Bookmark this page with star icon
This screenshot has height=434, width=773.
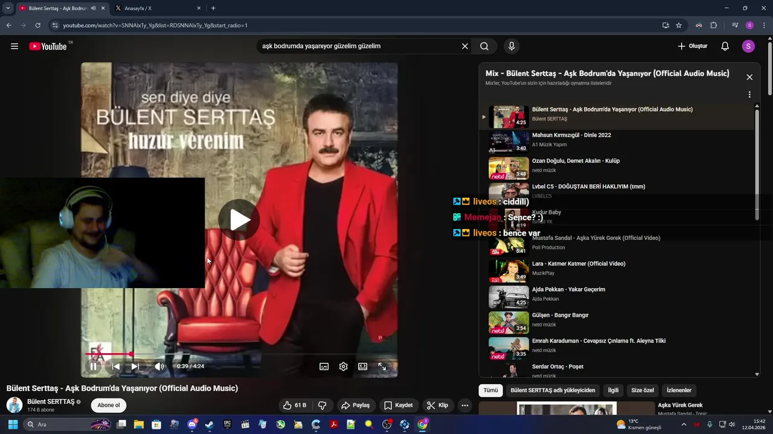point(679,25)
